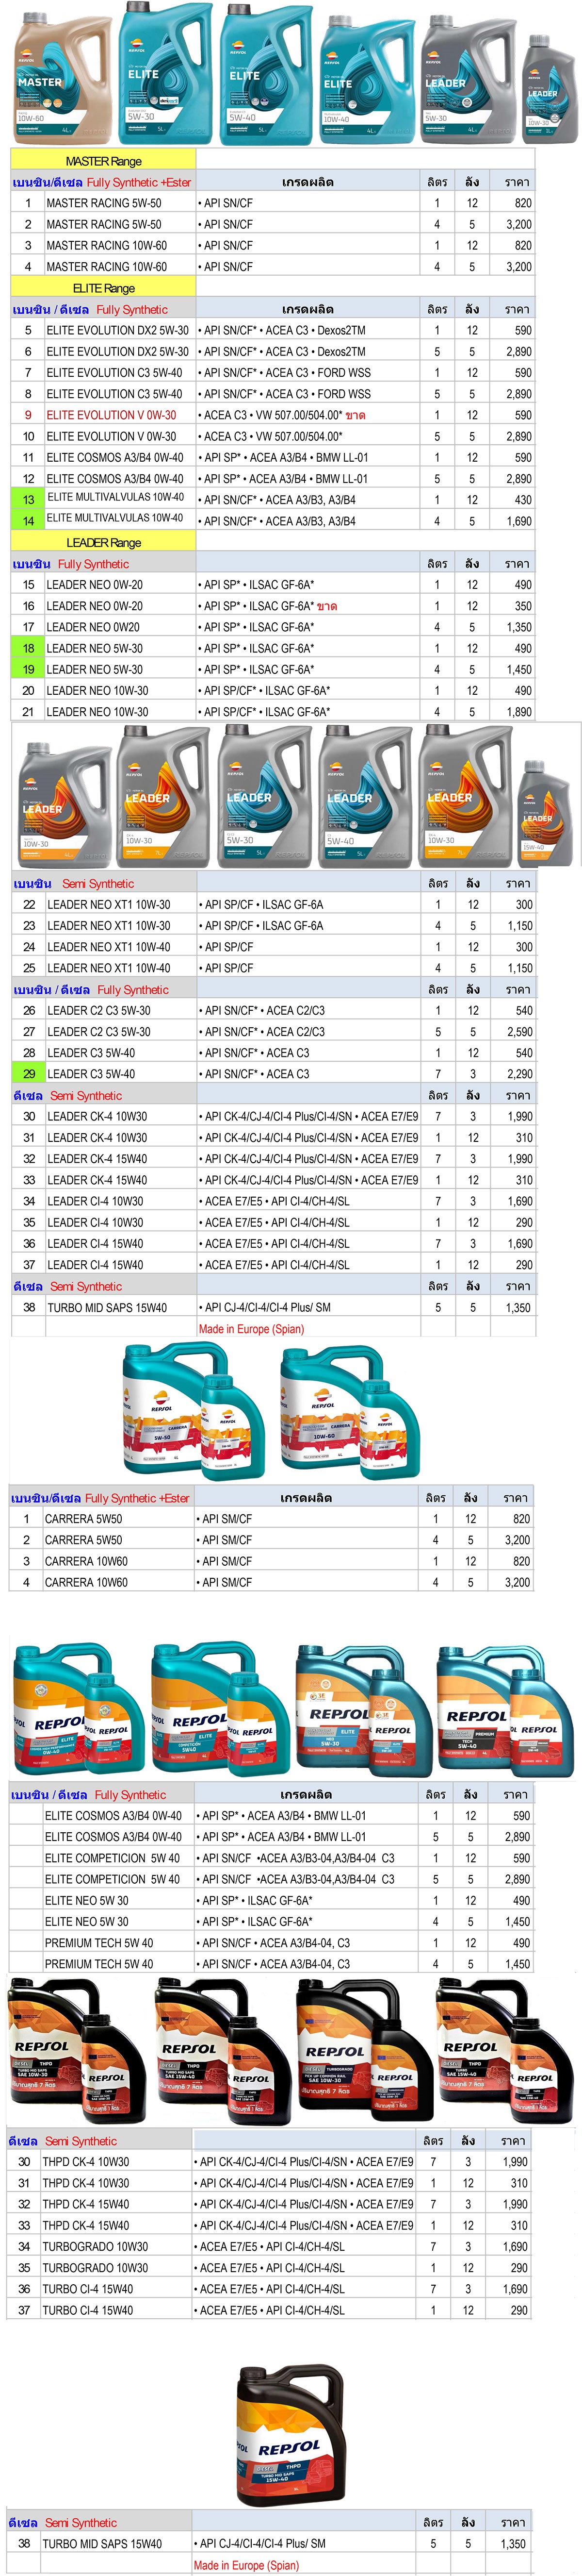The width and height of the screenshot is (582, 2576).
Task: Select the red row number 9
Action: coord(28,415)
